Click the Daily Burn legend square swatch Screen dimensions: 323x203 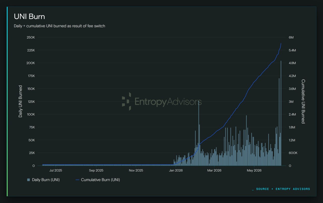coord(29,180)
